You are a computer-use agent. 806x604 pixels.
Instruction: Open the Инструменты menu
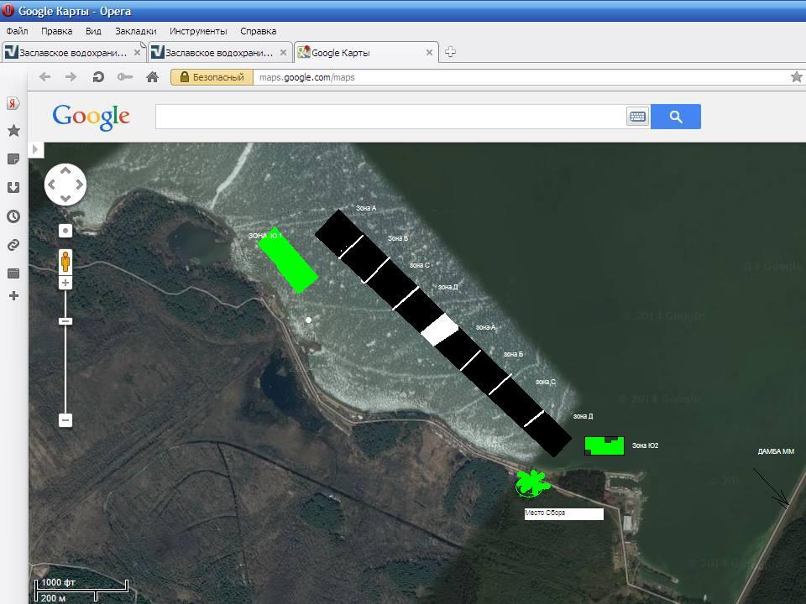pos(198,31)
